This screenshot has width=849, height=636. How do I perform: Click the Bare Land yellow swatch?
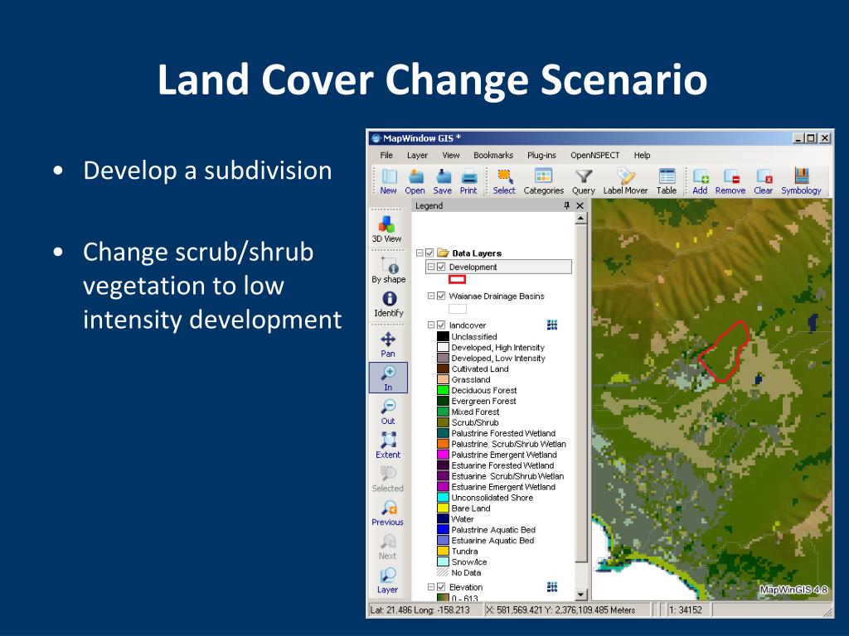coord(443,508)
